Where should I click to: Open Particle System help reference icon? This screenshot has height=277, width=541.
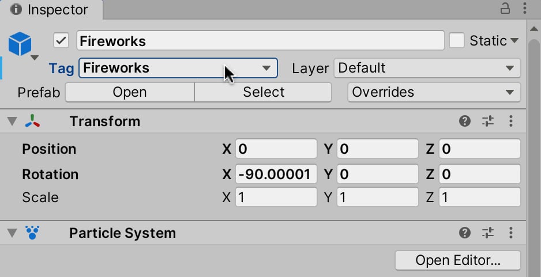pos(465,233)
